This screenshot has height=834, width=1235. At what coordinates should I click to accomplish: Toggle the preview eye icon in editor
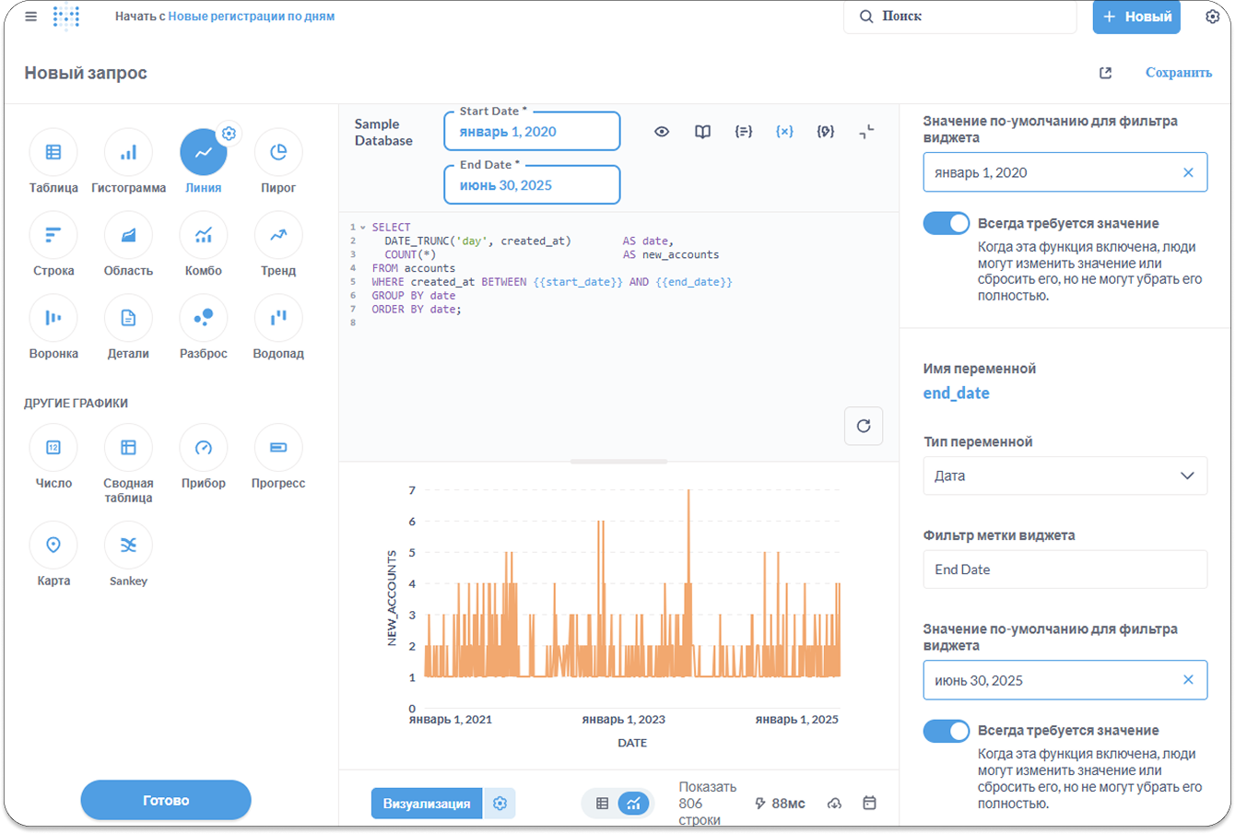662,132
